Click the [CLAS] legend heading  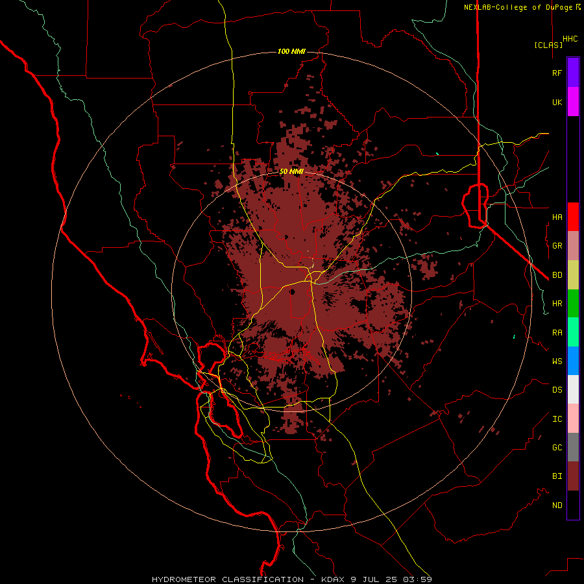click(x=548, y=45)
